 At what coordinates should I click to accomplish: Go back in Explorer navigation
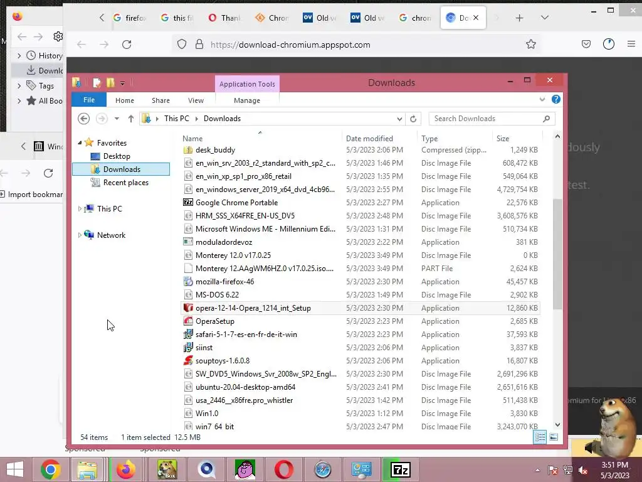click(83, 119)
